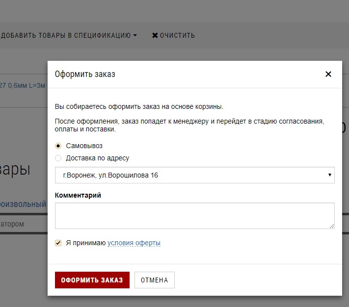This screenshot has height=307, width=349.
Task: Close the Оформить заказ dialog with X
Action: click(x=328, y=75)
